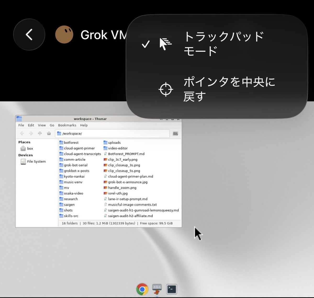Select image clip_3c7_early.png
Viewport: 314px width, 298px height.
[x=120, y=159]
